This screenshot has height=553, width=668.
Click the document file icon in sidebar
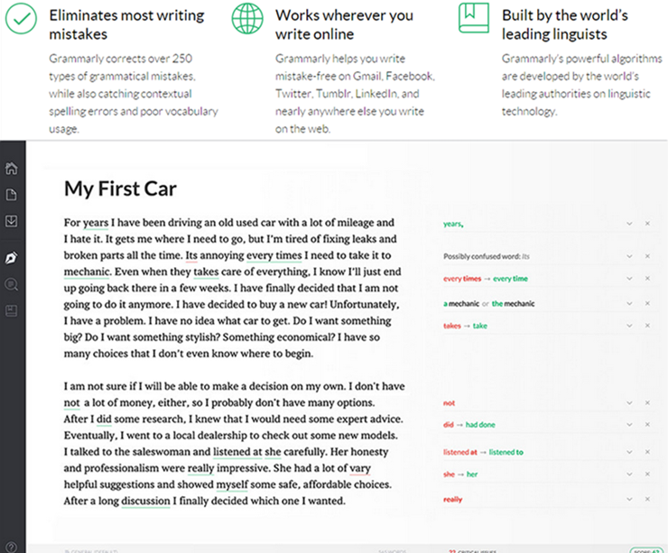12,195
